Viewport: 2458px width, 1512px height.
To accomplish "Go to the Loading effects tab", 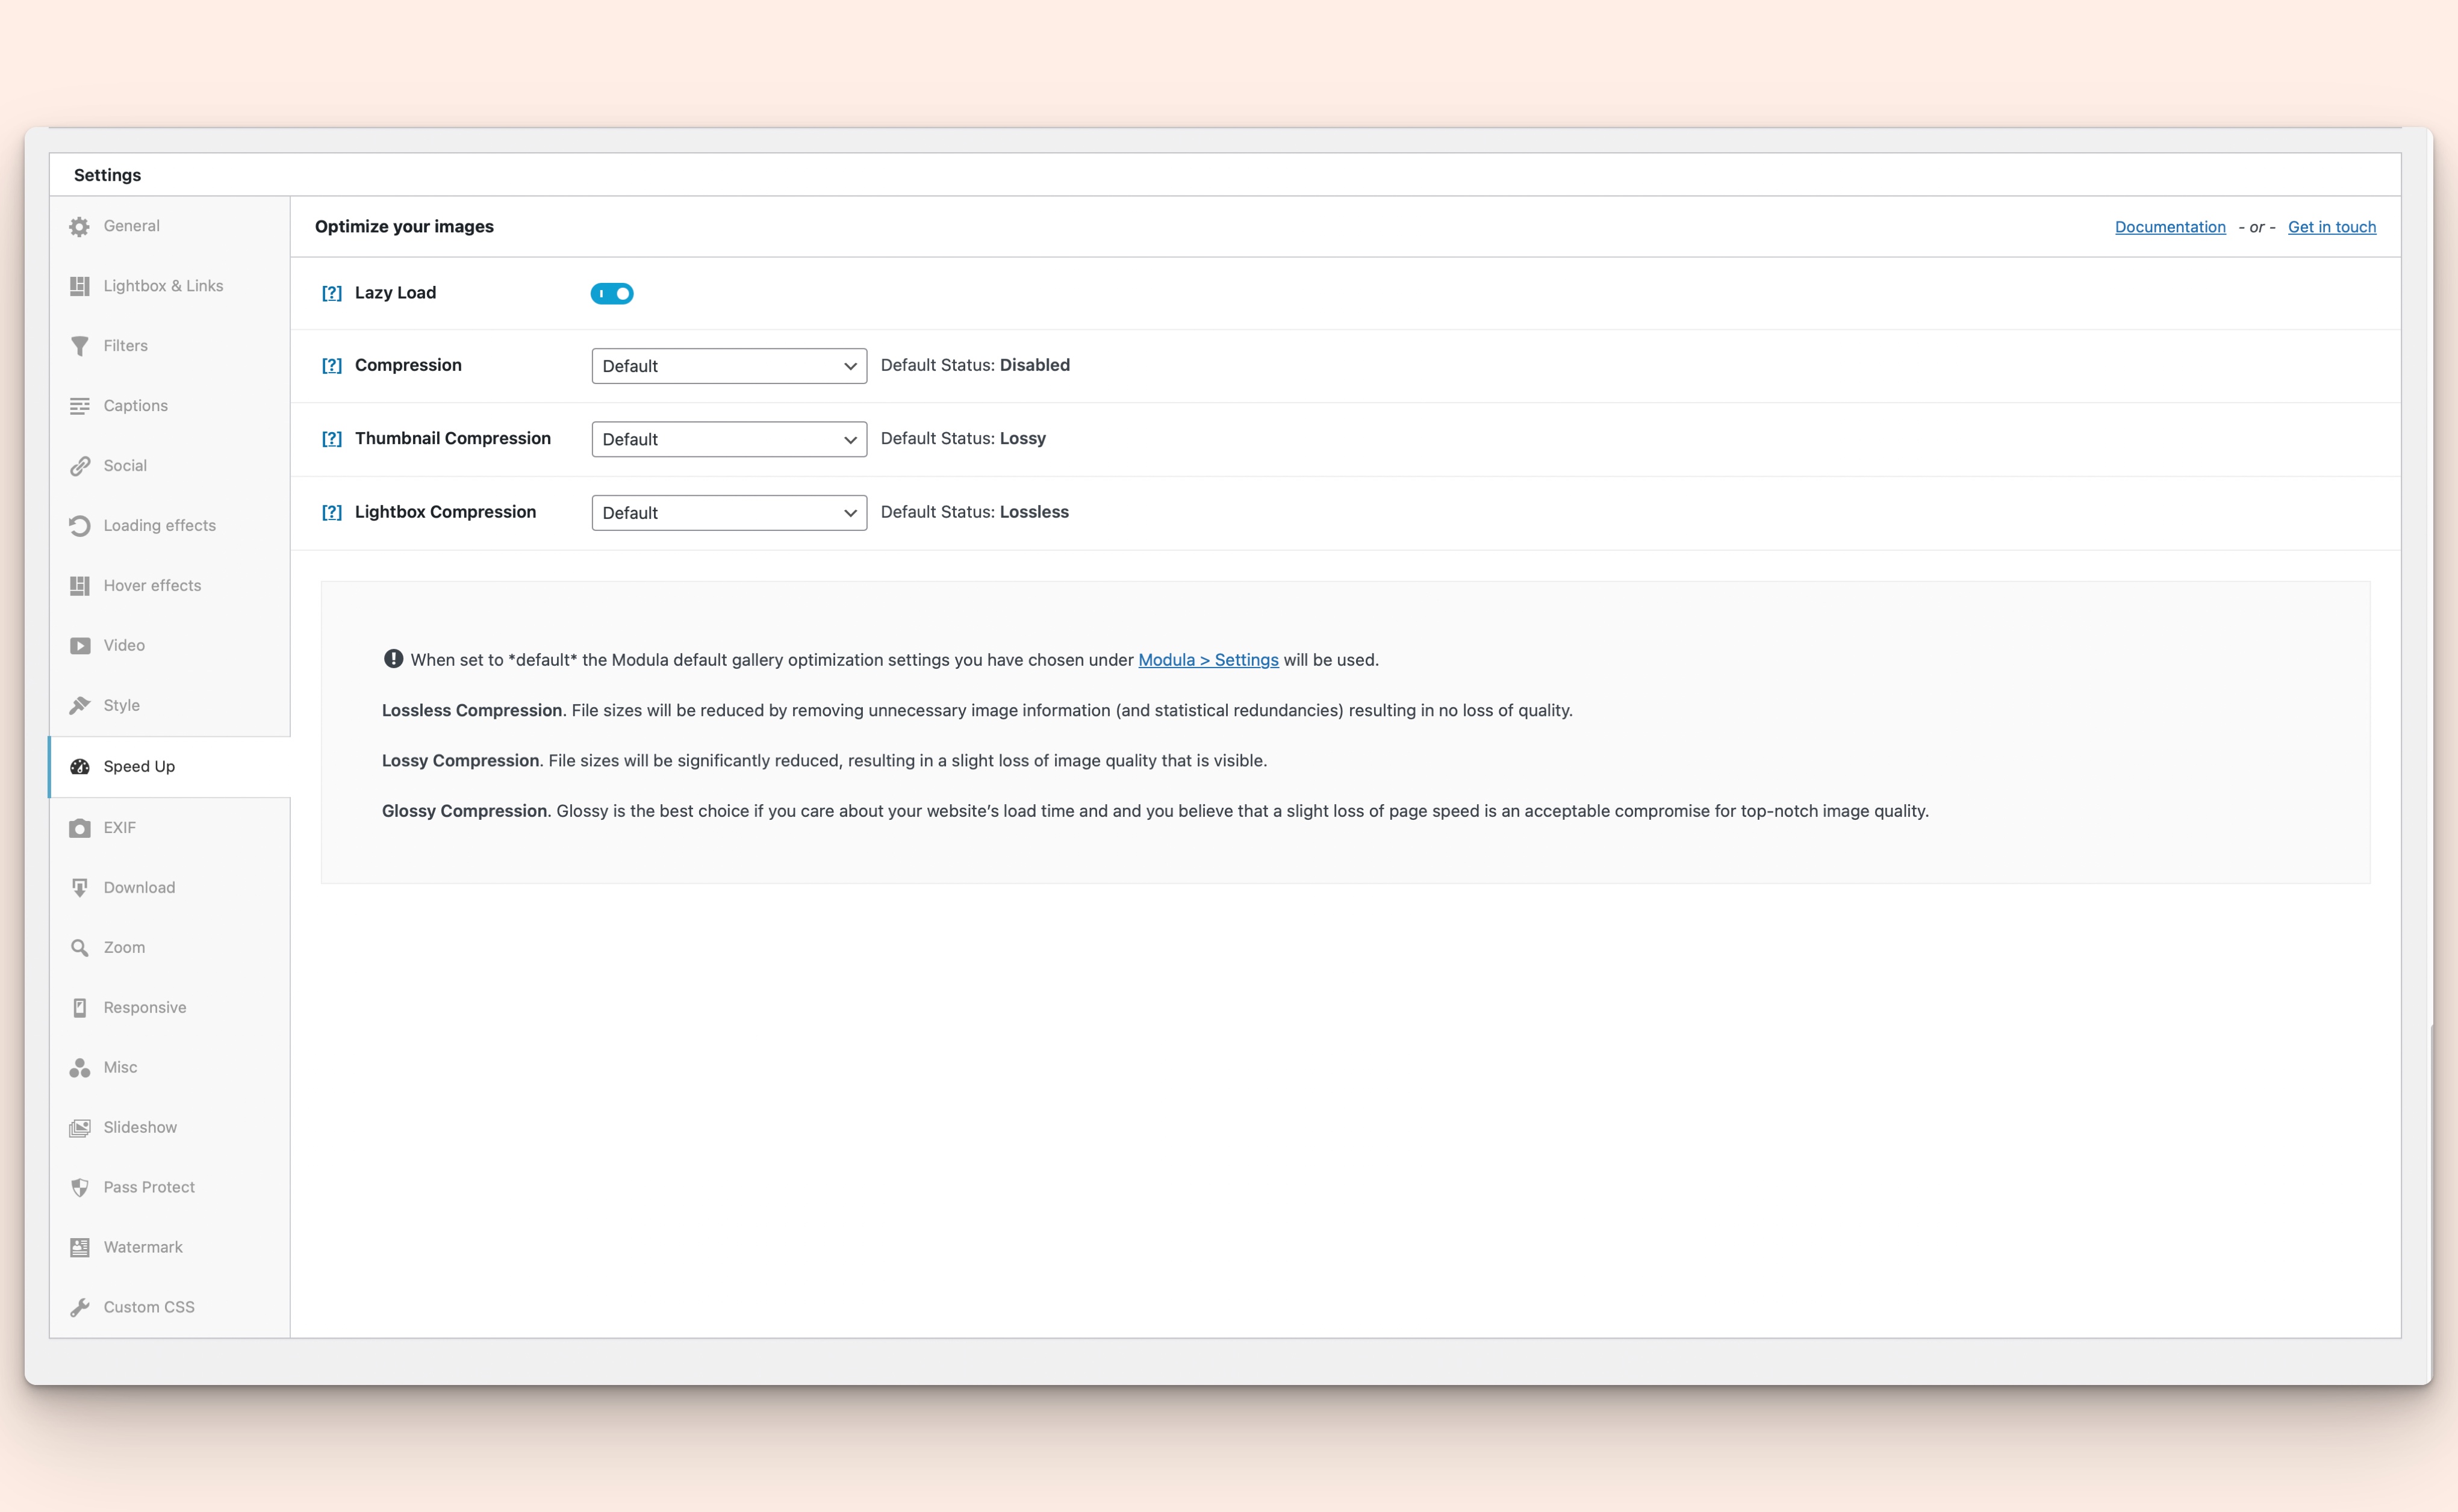I will point(170,526).
